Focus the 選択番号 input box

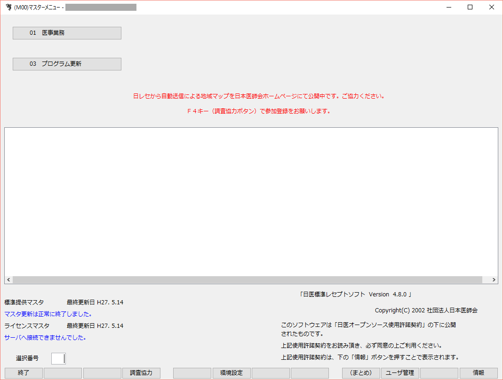(58, 358)
